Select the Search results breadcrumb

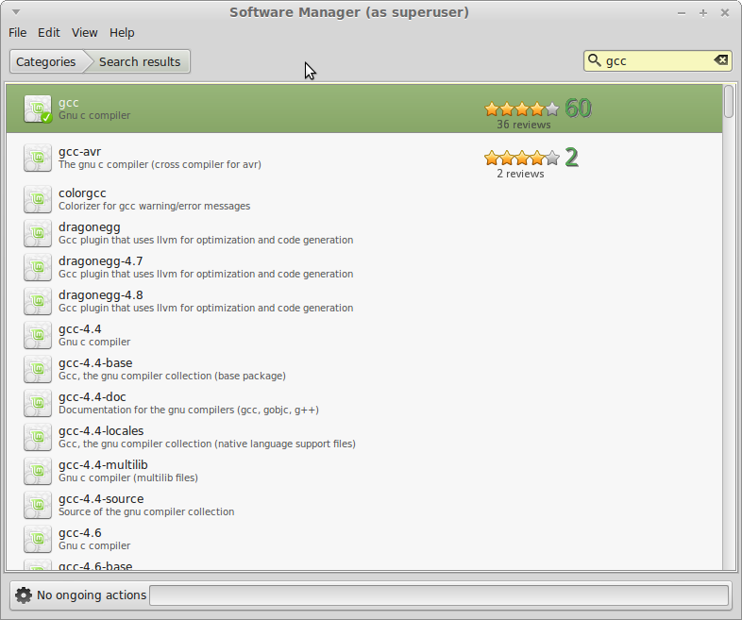pyautogui.click(x=140, y=62)
